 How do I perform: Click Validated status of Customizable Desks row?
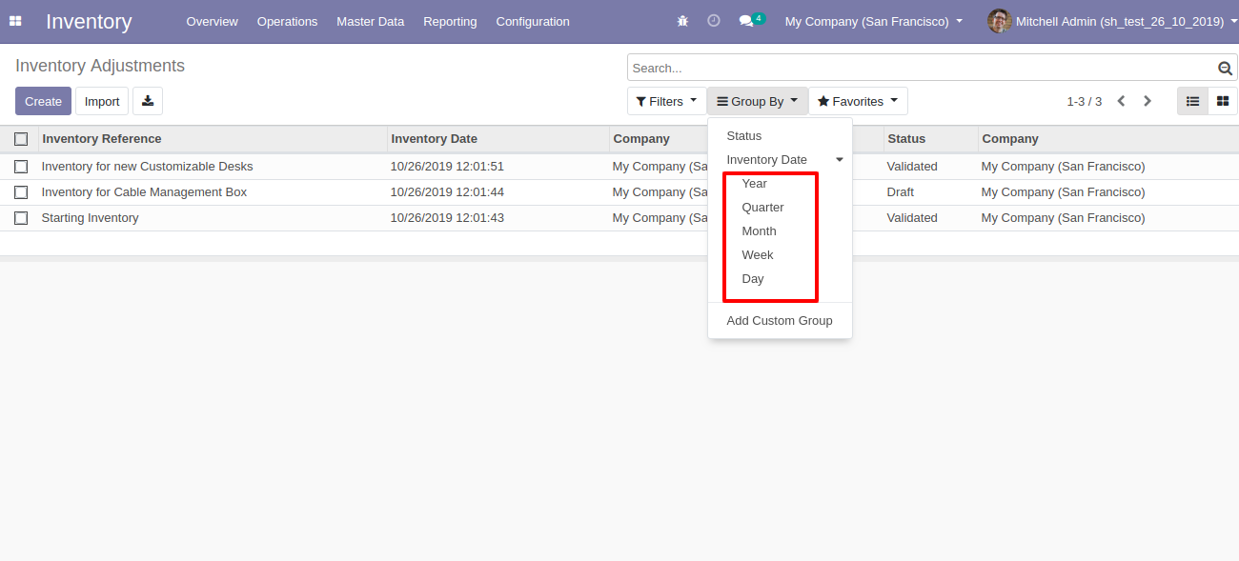[x=912, y=167]
